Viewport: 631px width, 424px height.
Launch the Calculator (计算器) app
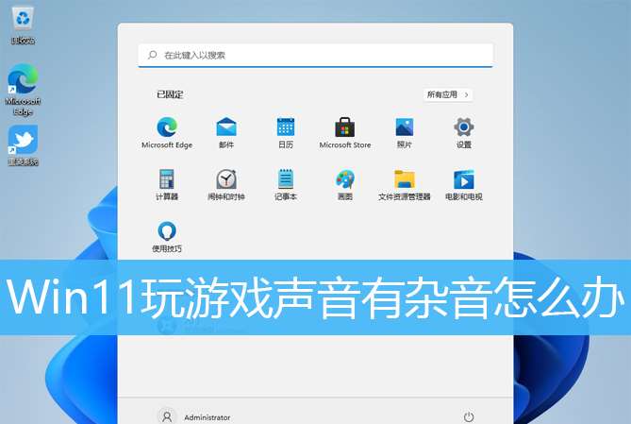(x=167, y=184)
